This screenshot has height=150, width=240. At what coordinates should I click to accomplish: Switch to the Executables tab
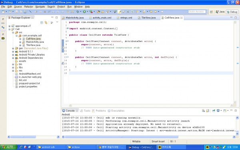(116, 111)
